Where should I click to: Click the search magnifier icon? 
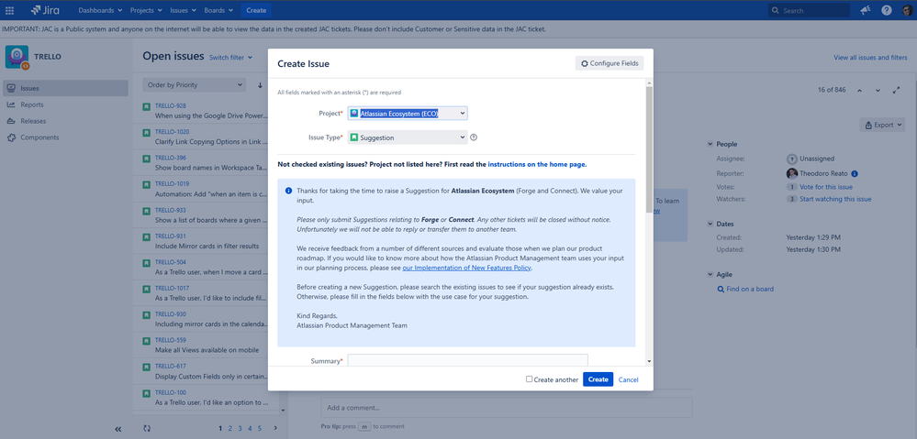tap(776, 10)
